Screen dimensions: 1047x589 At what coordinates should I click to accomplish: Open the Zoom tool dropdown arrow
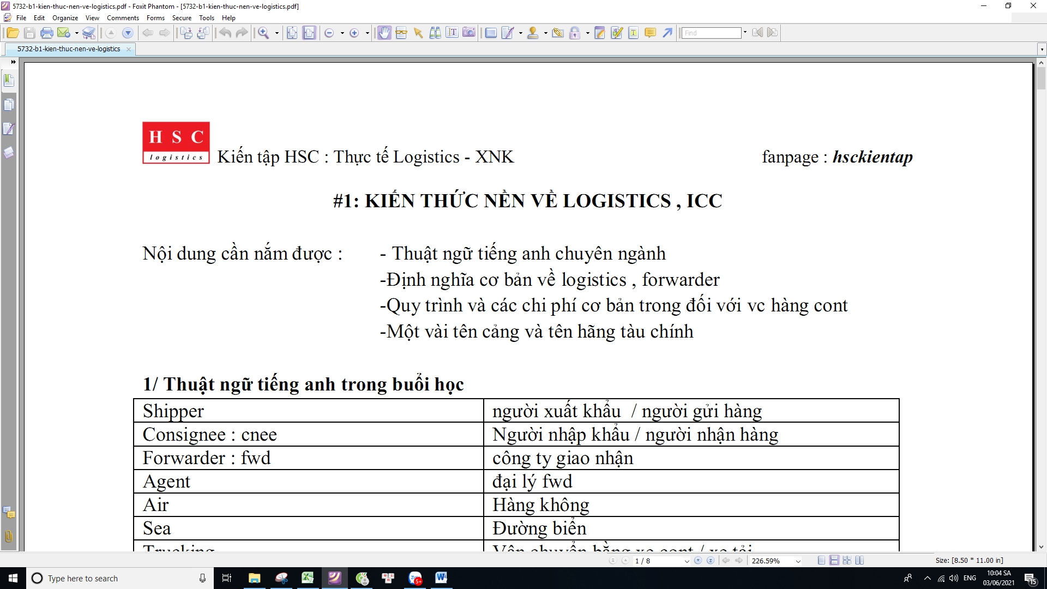[x=277, y=33]
